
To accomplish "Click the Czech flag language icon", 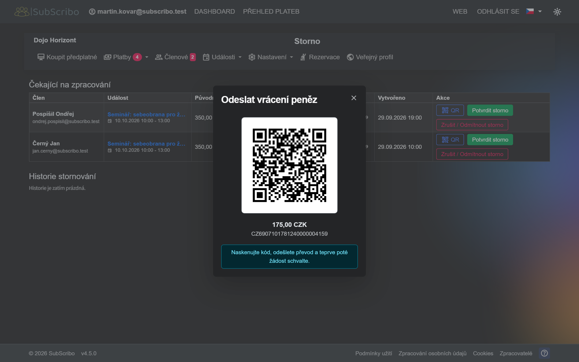I will [530, 11].
